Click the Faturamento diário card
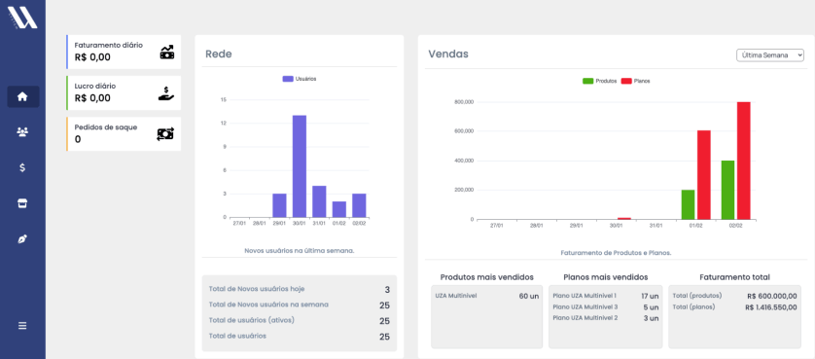The width and height of the screenshot is (815, 359). 124,52
